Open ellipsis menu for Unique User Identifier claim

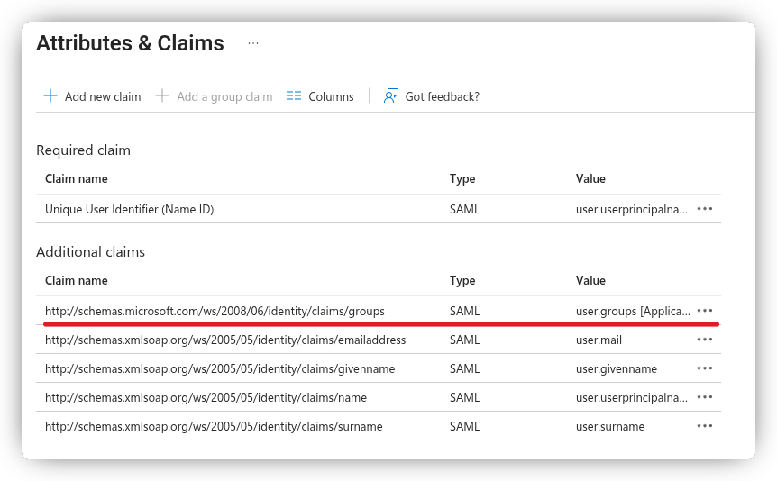pyautogui.click(x=705, y=209)
